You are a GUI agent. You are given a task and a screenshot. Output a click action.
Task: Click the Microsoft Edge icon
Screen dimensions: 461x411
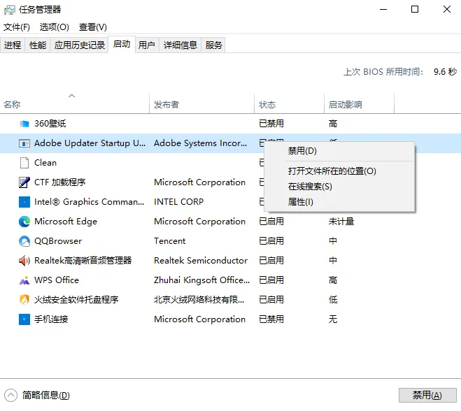24,222
